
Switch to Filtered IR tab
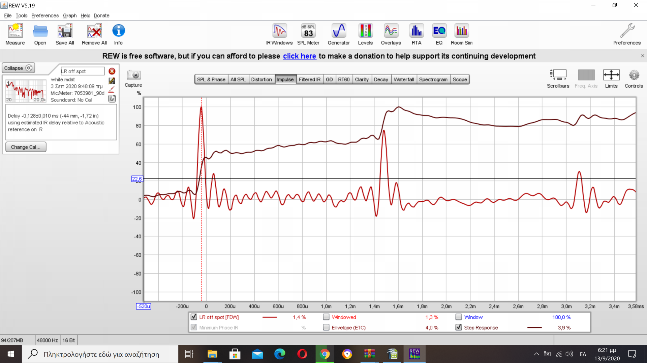(x=310, y=79)
